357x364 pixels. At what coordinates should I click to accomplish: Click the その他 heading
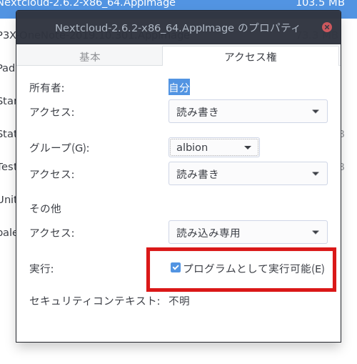pyautogui.click(x=45, y=209)
